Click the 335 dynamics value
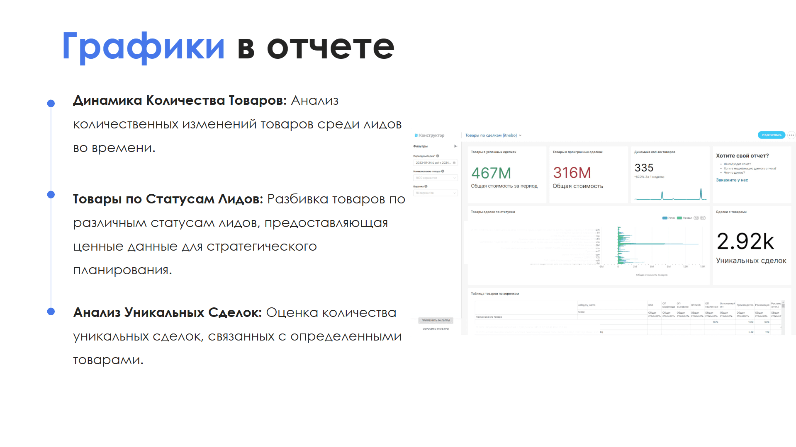 pyautogui.click(x=644, y=168)
